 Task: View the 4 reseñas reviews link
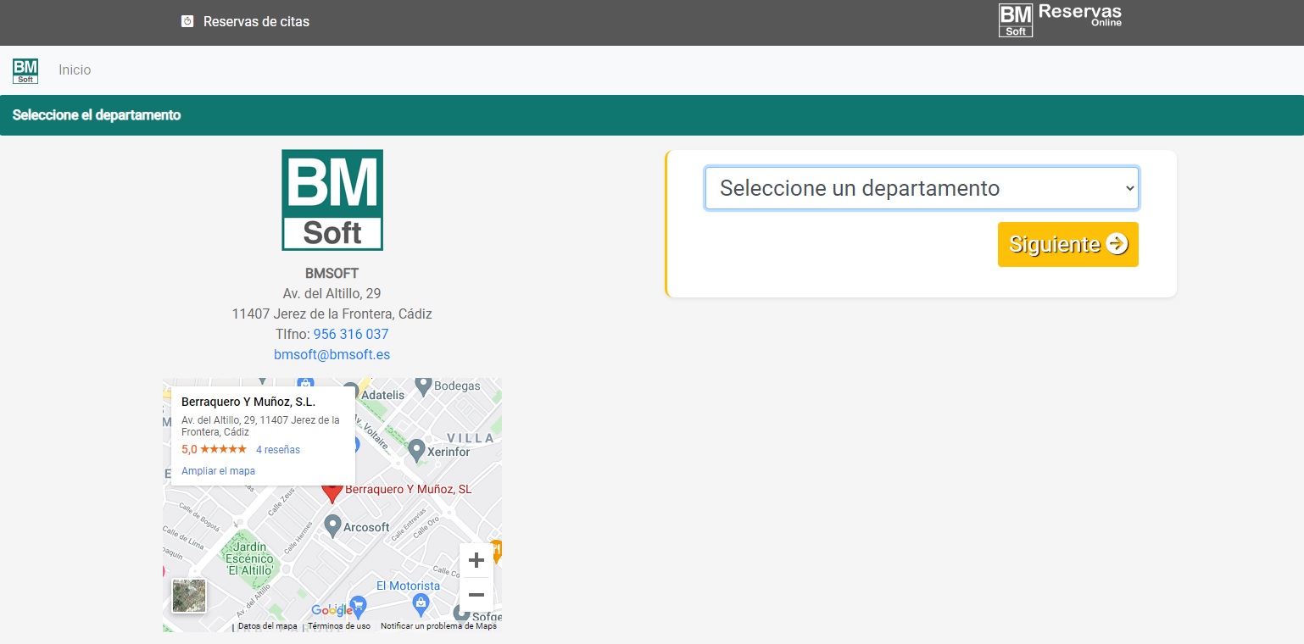278,450
